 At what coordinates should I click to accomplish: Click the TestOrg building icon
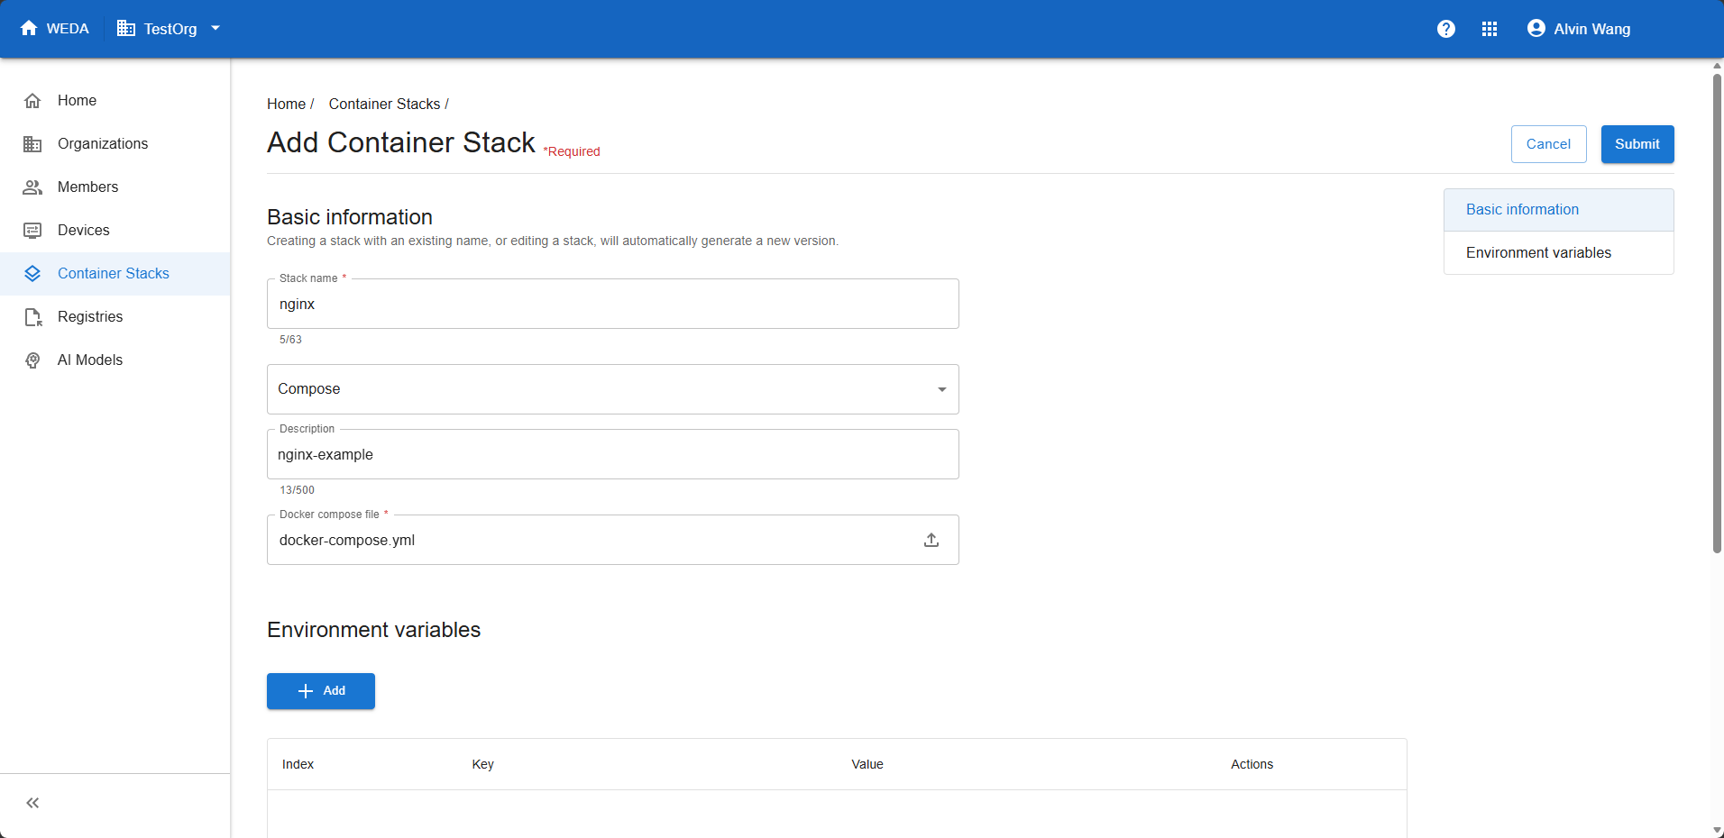[126, 29]
